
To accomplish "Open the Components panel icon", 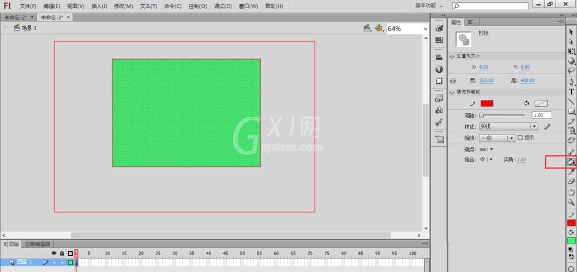I will pos(439,110).
